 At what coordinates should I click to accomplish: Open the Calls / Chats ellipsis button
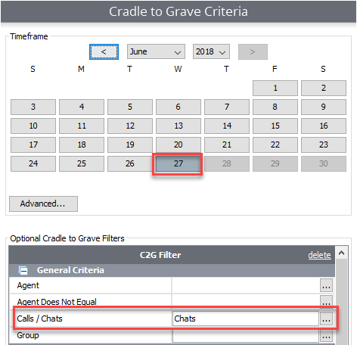point(326,319)
